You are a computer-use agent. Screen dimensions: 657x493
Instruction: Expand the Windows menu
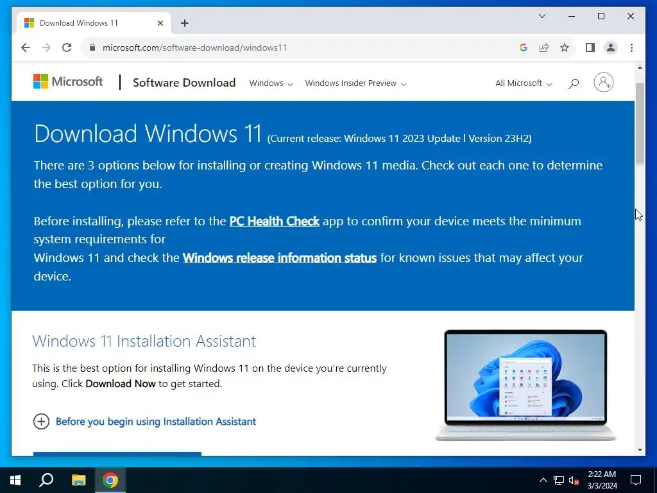pyautogui.click(x=271, y=83)
